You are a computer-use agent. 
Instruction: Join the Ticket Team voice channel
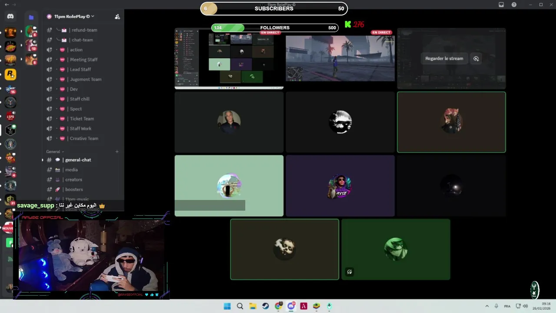(83, 119)
